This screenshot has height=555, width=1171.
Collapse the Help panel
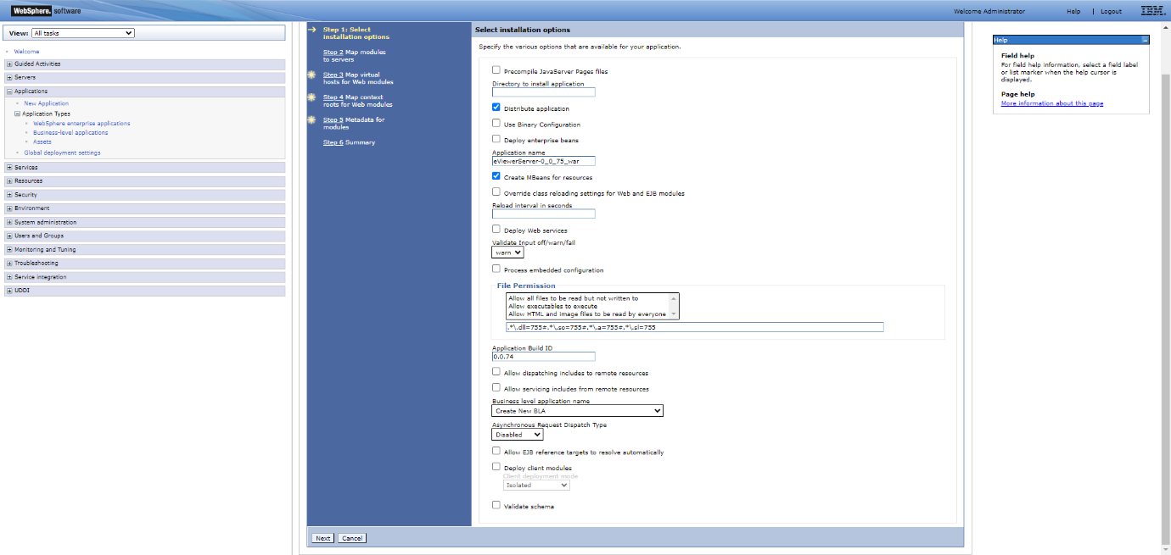(x=1145, y=39)
